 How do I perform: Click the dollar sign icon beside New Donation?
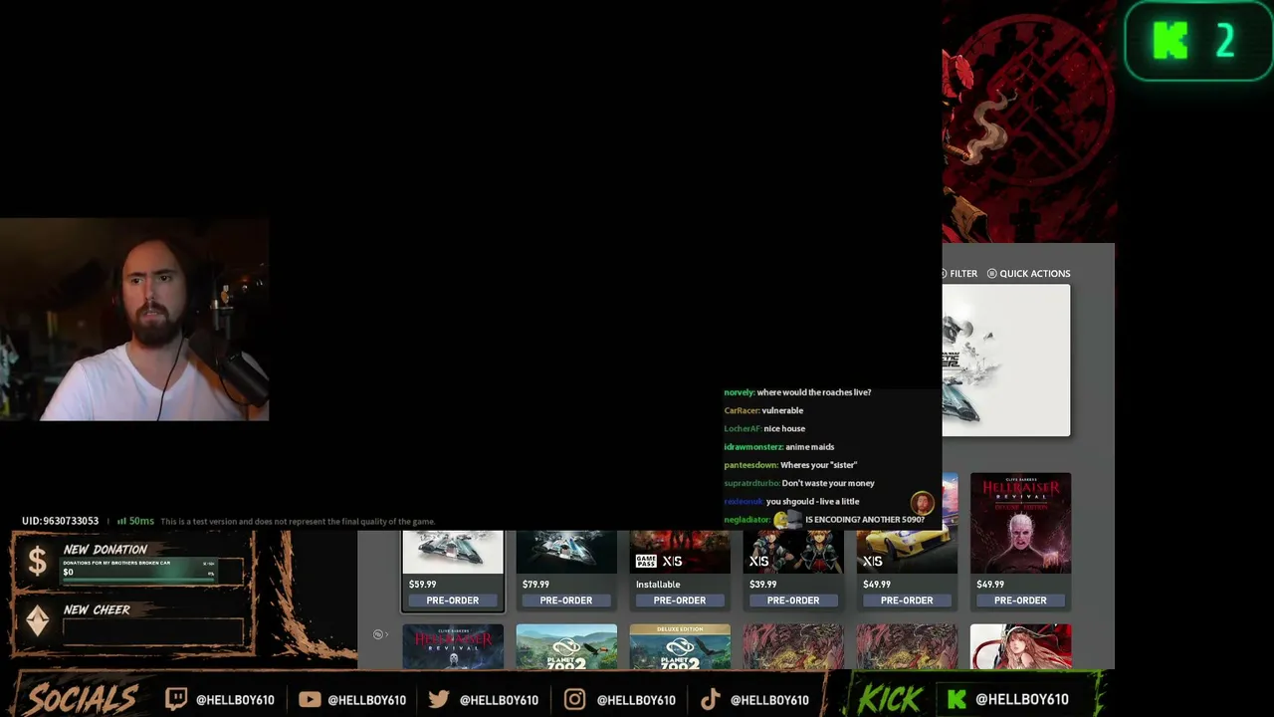(37, 562)
